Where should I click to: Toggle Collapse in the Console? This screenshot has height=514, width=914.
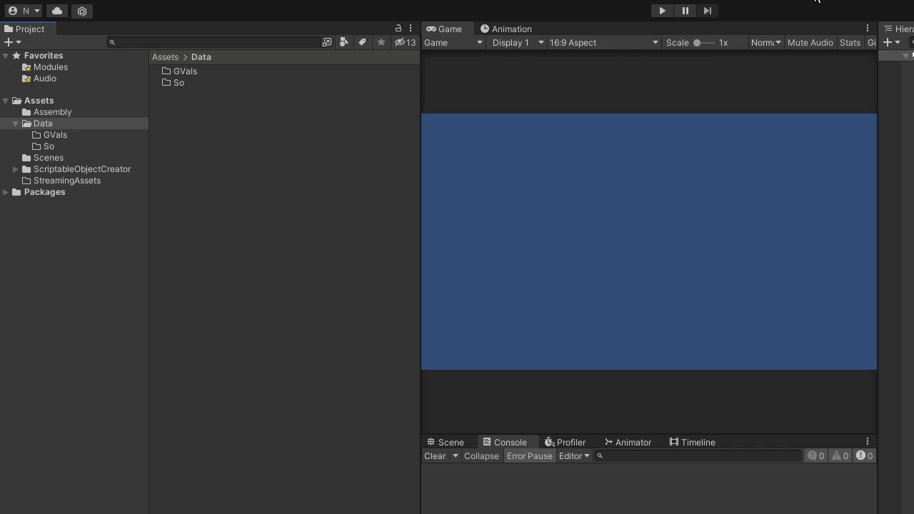481,455
